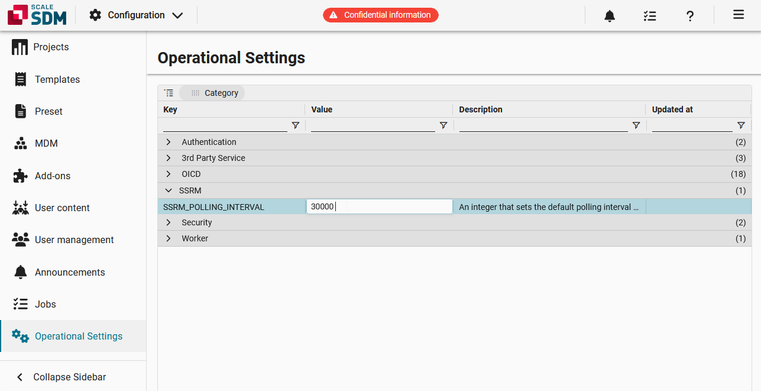The image size is (761, 391).
Task: Open the hamburger main menu
Action: 738,15
